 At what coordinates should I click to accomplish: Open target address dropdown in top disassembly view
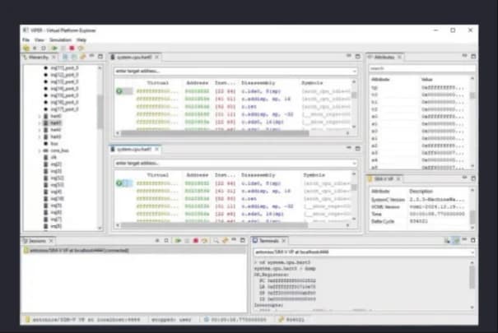pyautogui.click(x=354, y=72)
